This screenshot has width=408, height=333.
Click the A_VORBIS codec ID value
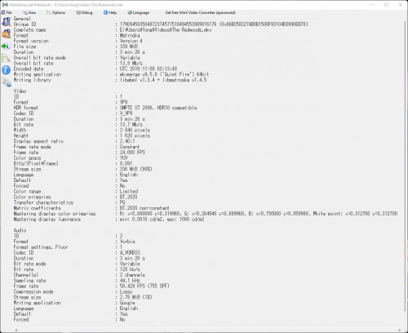[130, 253]
